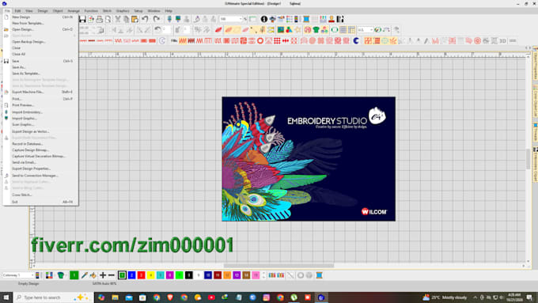
Task: Click the Windows Start button
Action: pos(6,297)
